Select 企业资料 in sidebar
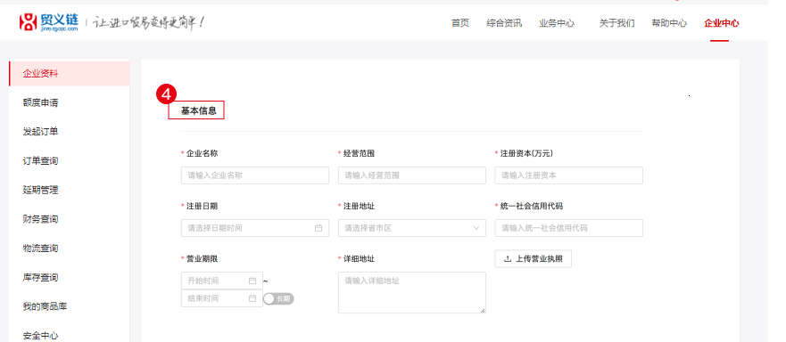The image size is (786, 342). [x=70, y=74]
